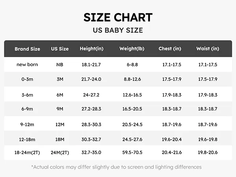Viewport: 236px width, 177px height.
Task: Click the 20.4-21.6 chest cell
Action: point(172,153)
